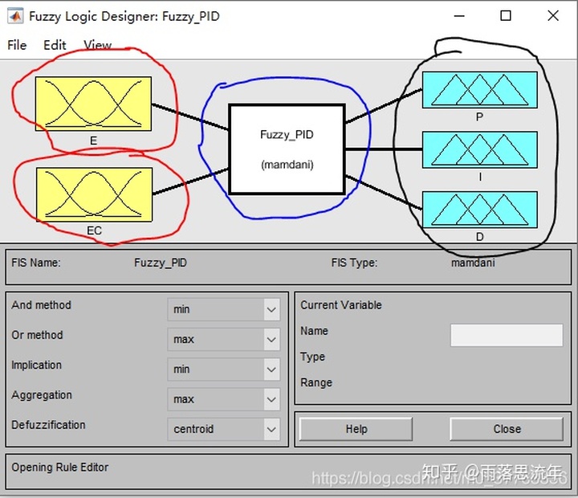This screenshot has width=578, height=498.
Task: Select the I output variable box
Action: (479, 149)
